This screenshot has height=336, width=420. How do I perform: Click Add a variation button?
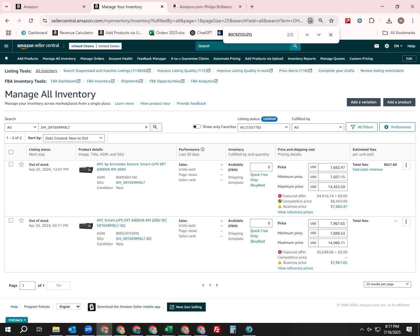pyautogui.click(x=364, y=102)
